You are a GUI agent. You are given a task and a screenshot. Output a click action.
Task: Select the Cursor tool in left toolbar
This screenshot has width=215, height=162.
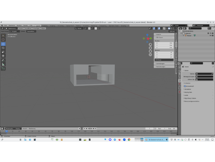(3, 39)
